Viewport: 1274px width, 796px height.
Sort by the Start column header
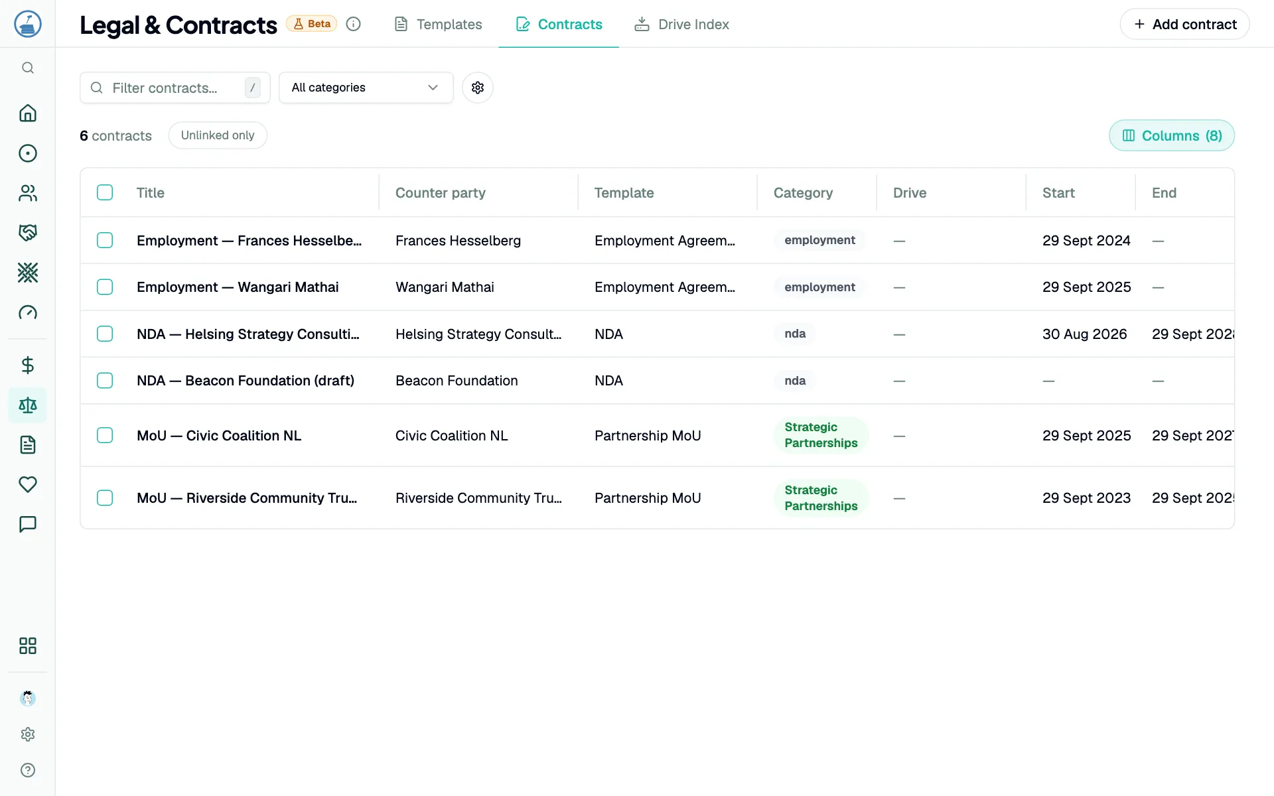pyautogui.click(x=1058, y=192)
